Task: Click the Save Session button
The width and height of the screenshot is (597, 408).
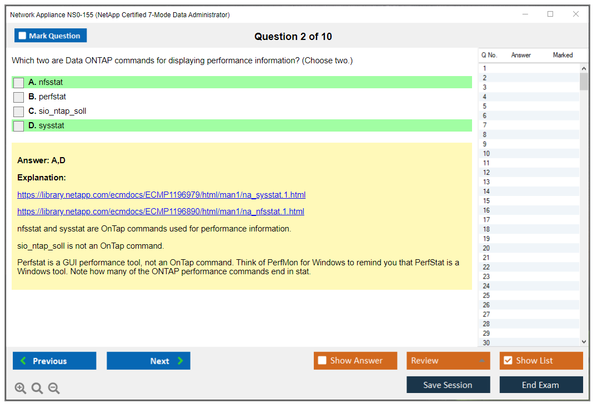Action: (448, 385)
